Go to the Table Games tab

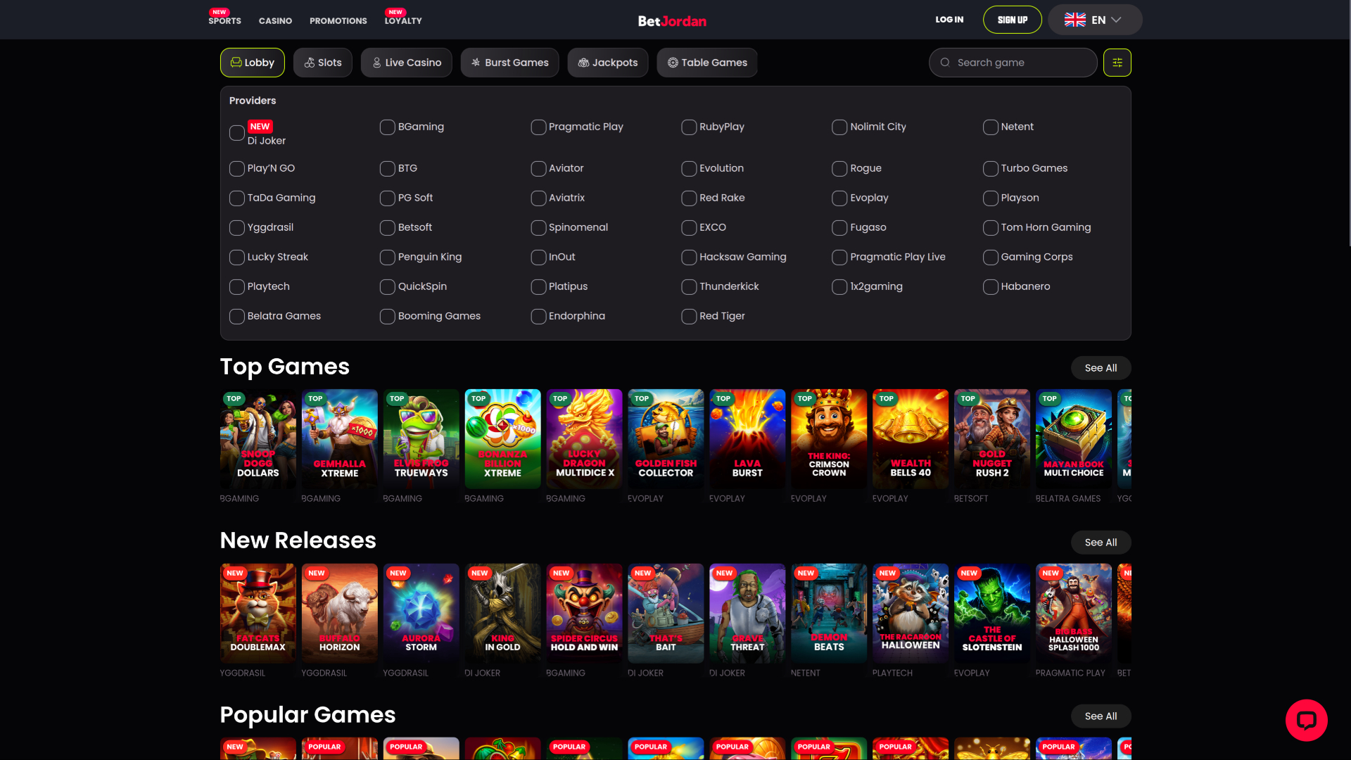click(707, 63)
